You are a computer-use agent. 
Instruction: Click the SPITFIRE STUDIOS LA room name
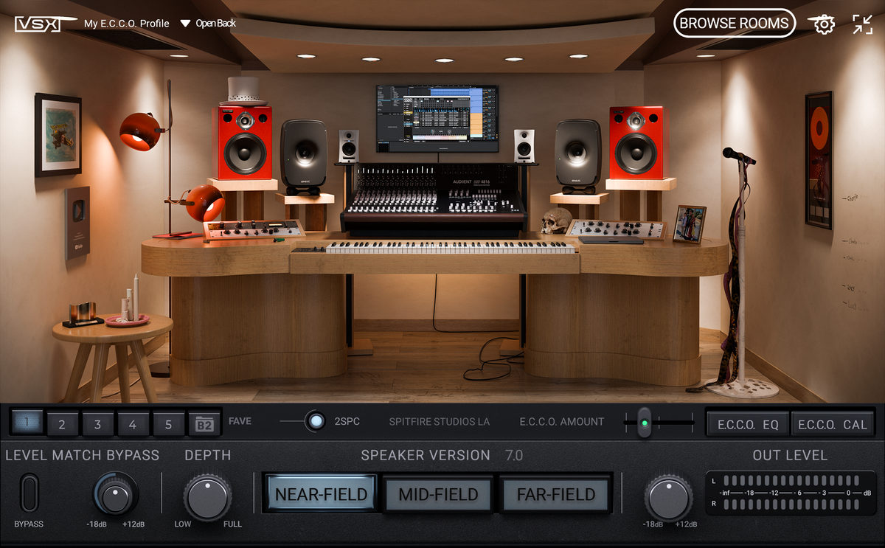pyautogui.click(x=440, y=422)
